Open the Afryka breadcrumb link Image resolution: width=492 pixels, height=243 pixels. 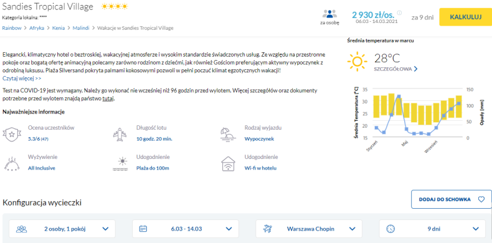pos(37,28)
